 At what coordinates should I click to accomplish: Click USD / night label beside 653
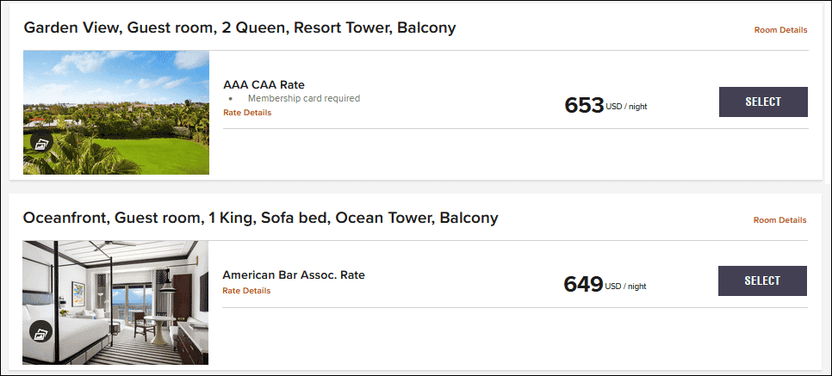tap(626, 108)
